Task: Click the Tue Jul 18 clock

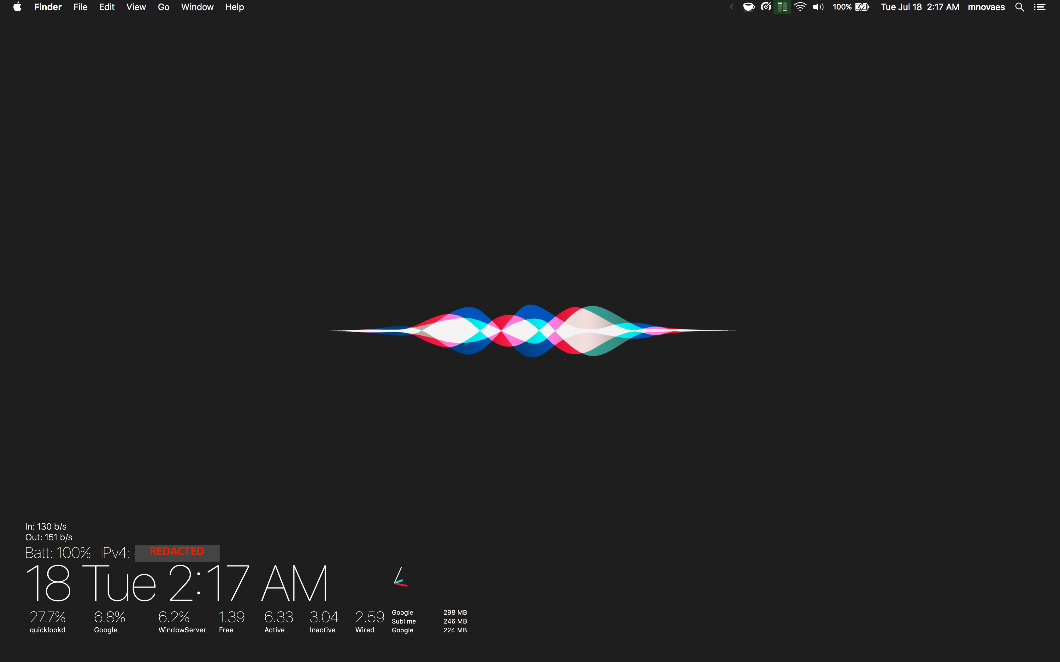Action: coord(920,7)
